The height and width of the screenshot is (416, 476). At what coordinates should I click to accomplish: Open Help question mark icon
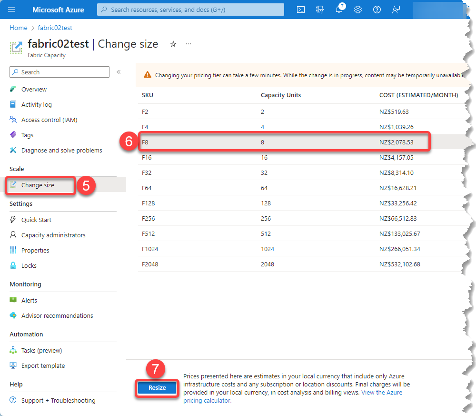(x=377, y=10)
